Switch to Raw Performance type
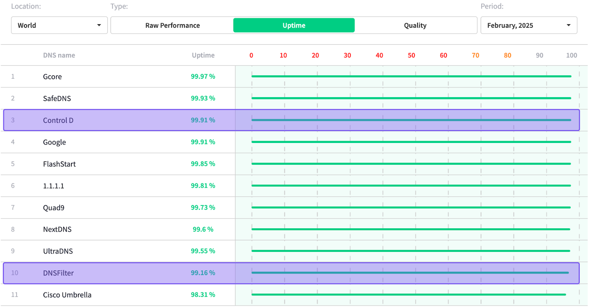589x307 pixels. point(172,25)
